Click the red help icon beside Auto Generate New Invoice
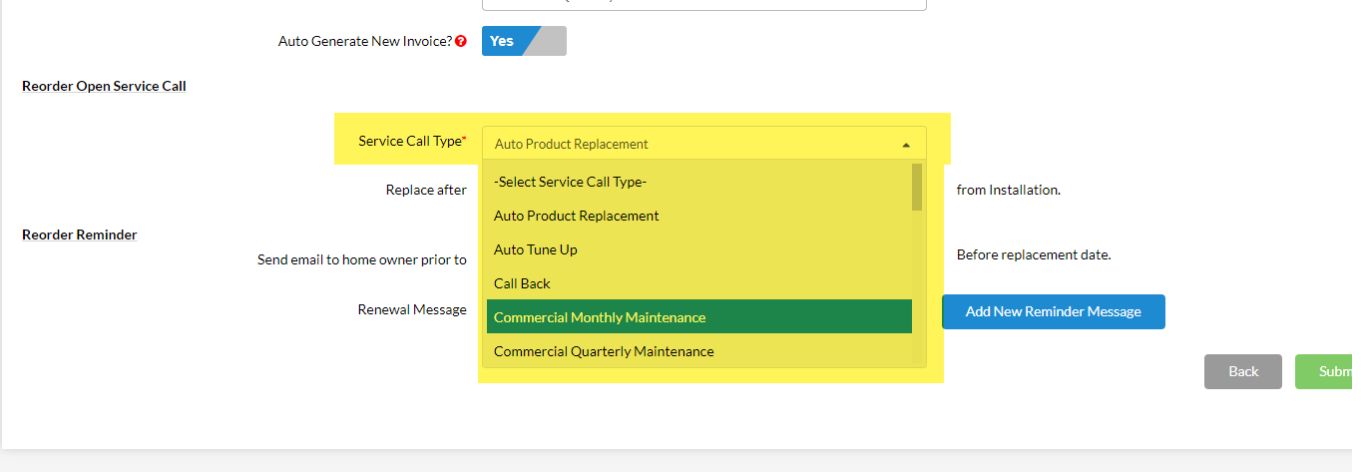 (x=461, y=42)
